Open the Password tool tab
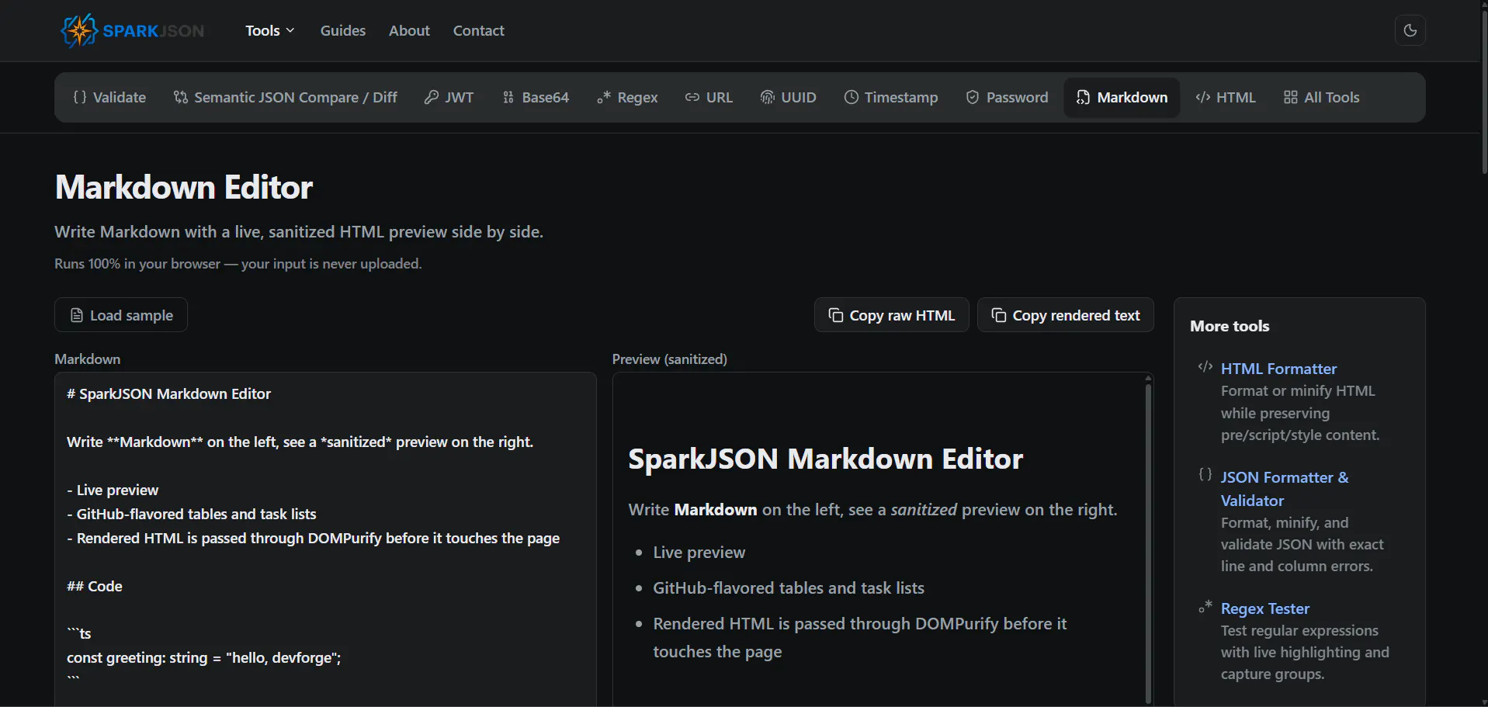This screenshot has height=707, width=1488. [1007, 97]
